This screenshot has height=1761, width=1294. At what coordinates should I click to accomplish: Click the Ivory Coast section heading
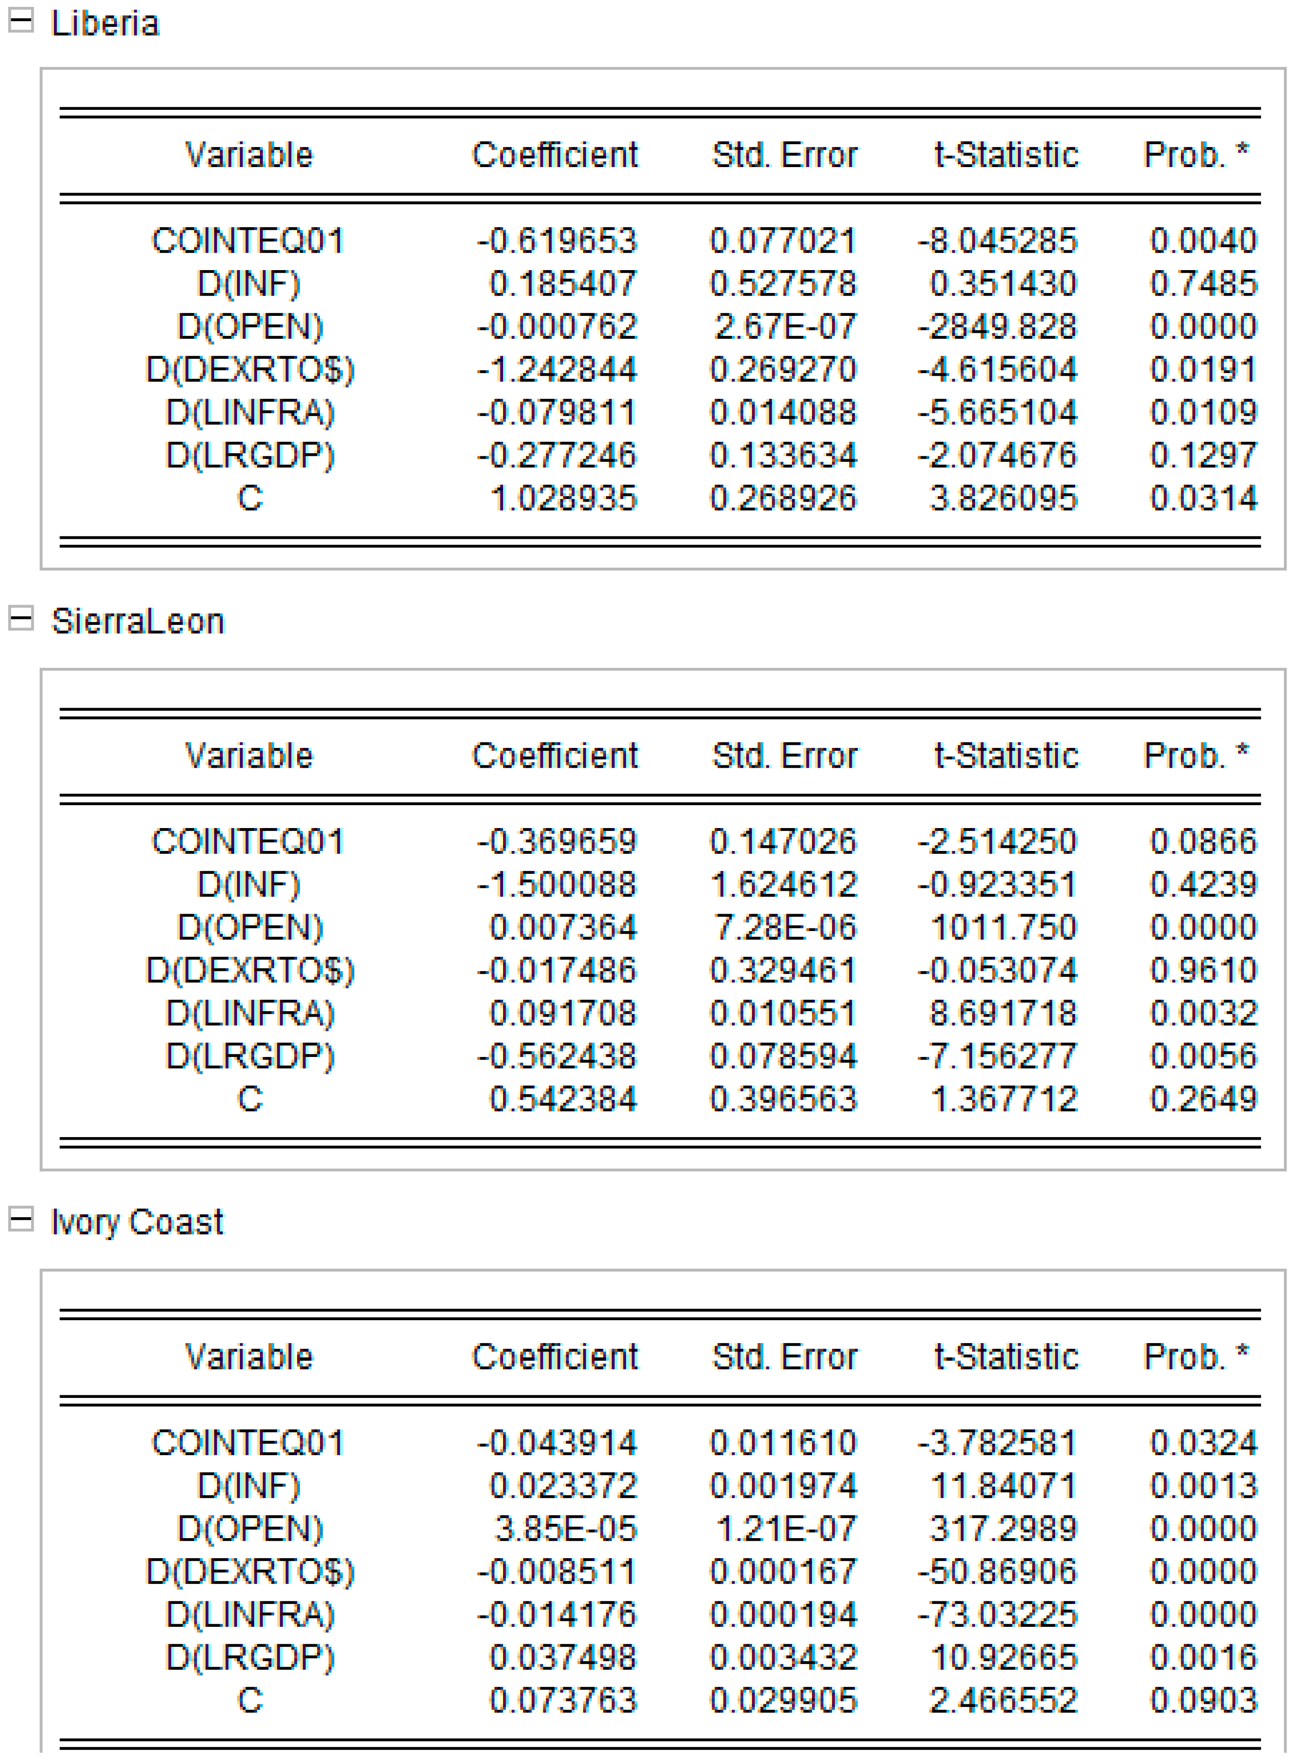(137, 1222)
